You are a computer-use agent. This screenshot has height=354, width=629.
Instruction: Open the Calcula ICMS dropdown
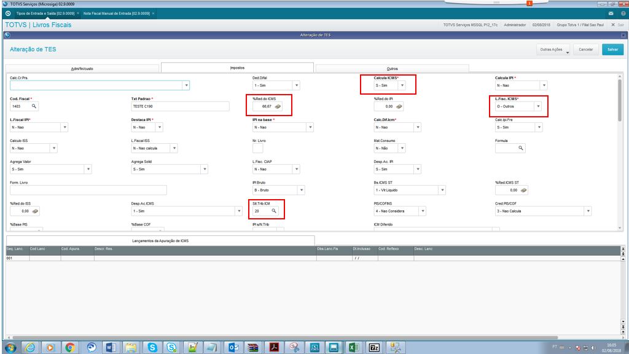tap(402, 85)
